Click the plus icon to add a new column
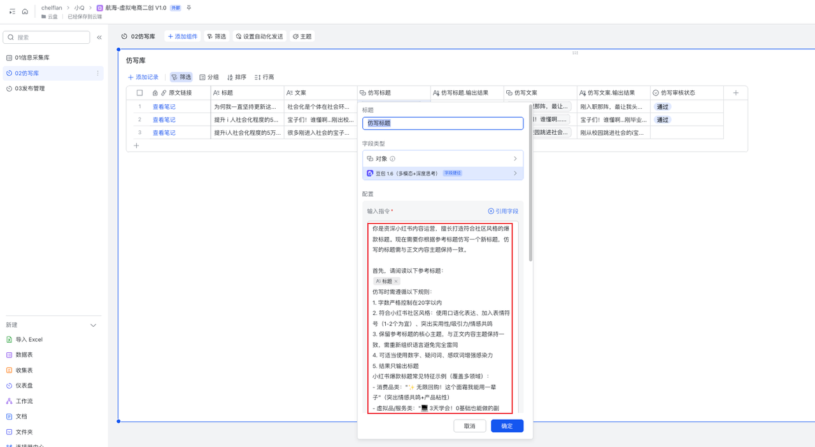 pyautogui.click(x=736, y=93)
